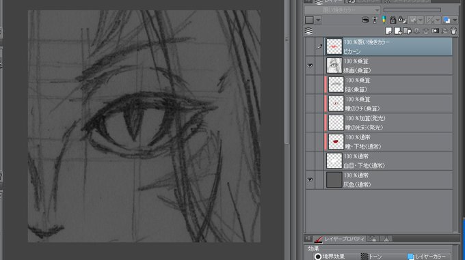Viewport: 465px width, 260px height.
Task: Select layer named 陰(乗算)
Action: [x=388, y=85]
